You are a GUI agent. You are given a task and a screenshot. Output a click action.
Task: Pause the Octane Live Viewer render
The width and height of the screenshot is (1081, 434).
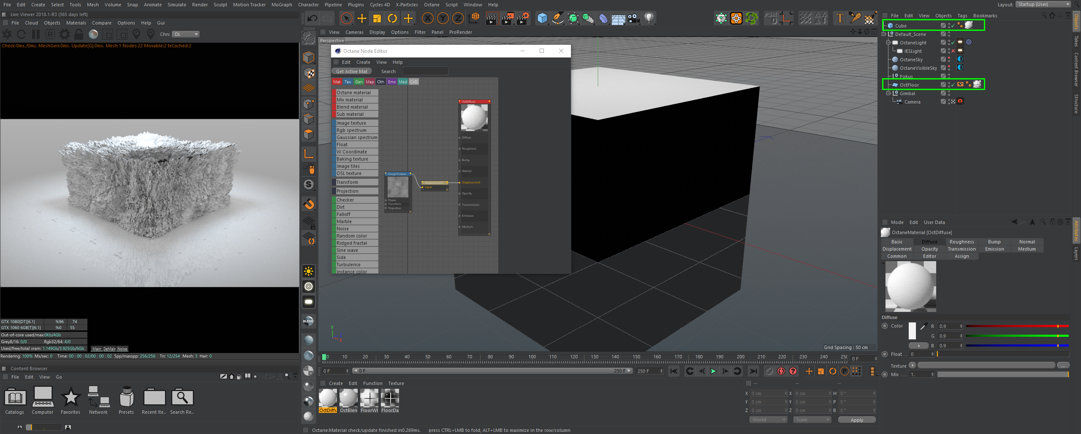click(36, 34)
